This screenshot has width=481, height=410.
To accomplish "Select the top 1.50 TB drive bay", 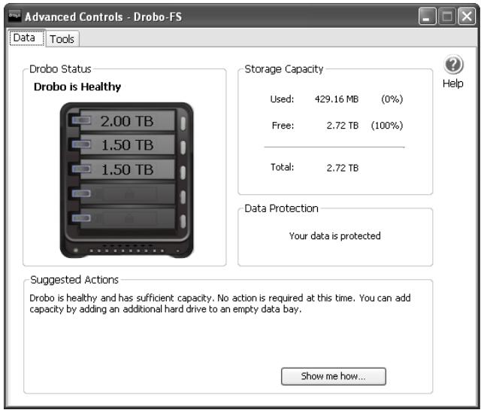I will tap(127, 145).
